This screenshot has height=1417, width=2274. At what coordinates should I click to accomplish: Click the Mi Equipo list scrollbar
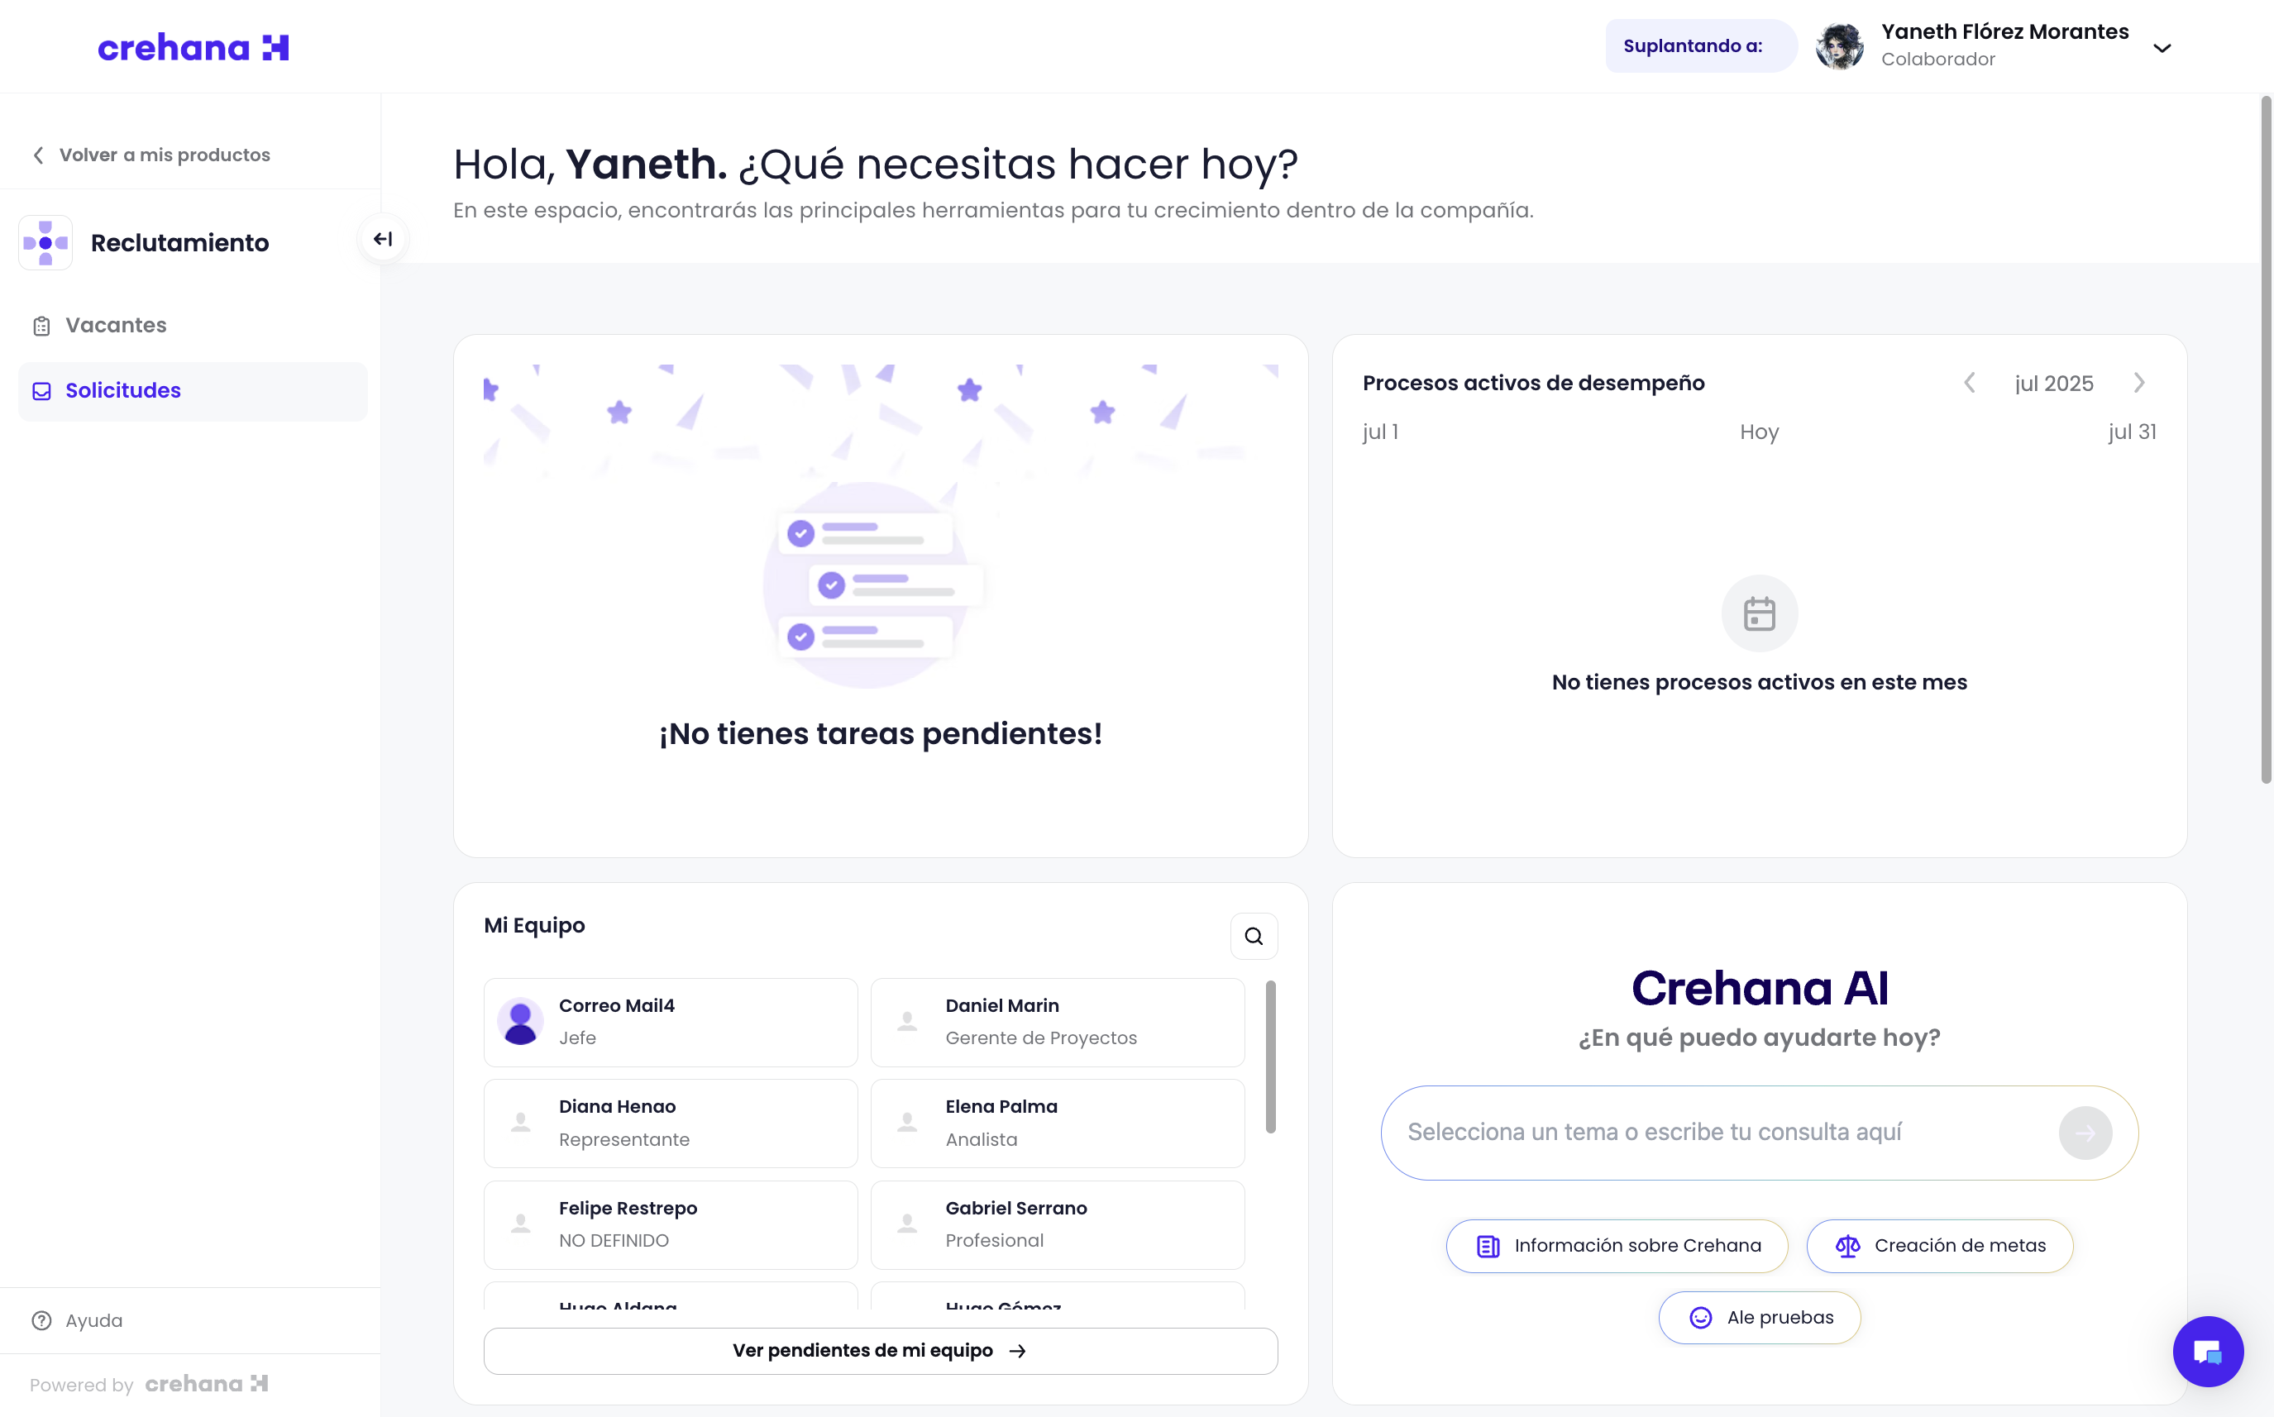click(x=1270, y=1057)
